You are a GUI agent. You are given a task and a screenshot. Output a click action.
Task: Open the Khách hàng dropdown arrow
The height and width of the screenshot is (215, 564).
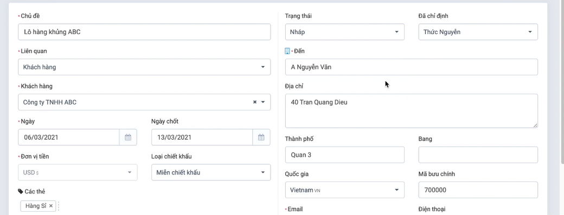263,102
